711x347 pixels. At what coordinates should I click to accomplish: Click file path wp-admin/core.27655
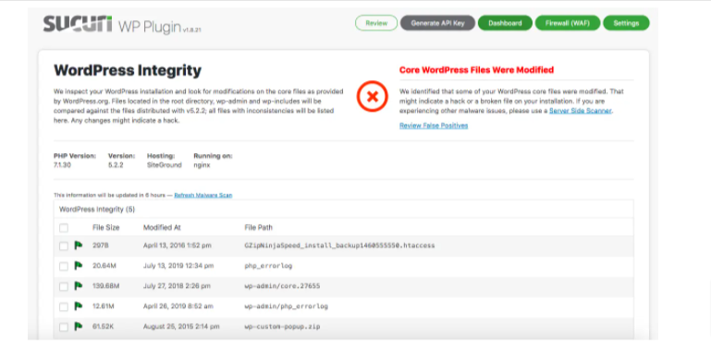click(283, 286)
